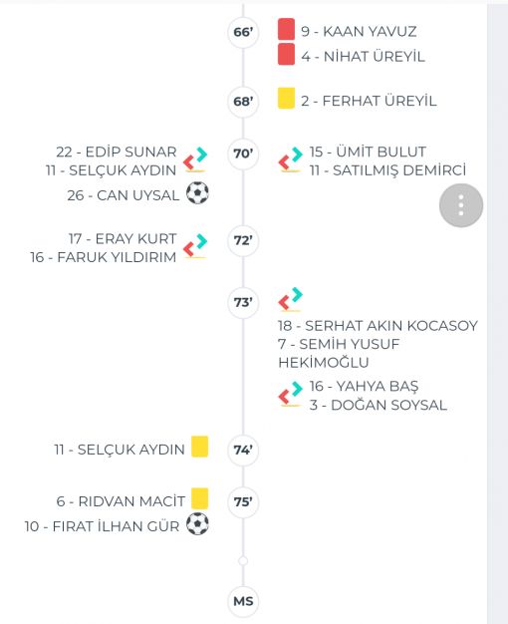Click the yellow card icon for Ferhat Üreyil

pos(286,98)
